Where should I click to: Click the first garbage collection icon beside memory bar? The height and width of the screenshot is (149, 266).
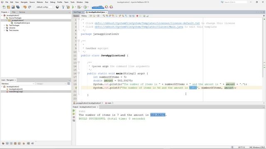point(106,7)
